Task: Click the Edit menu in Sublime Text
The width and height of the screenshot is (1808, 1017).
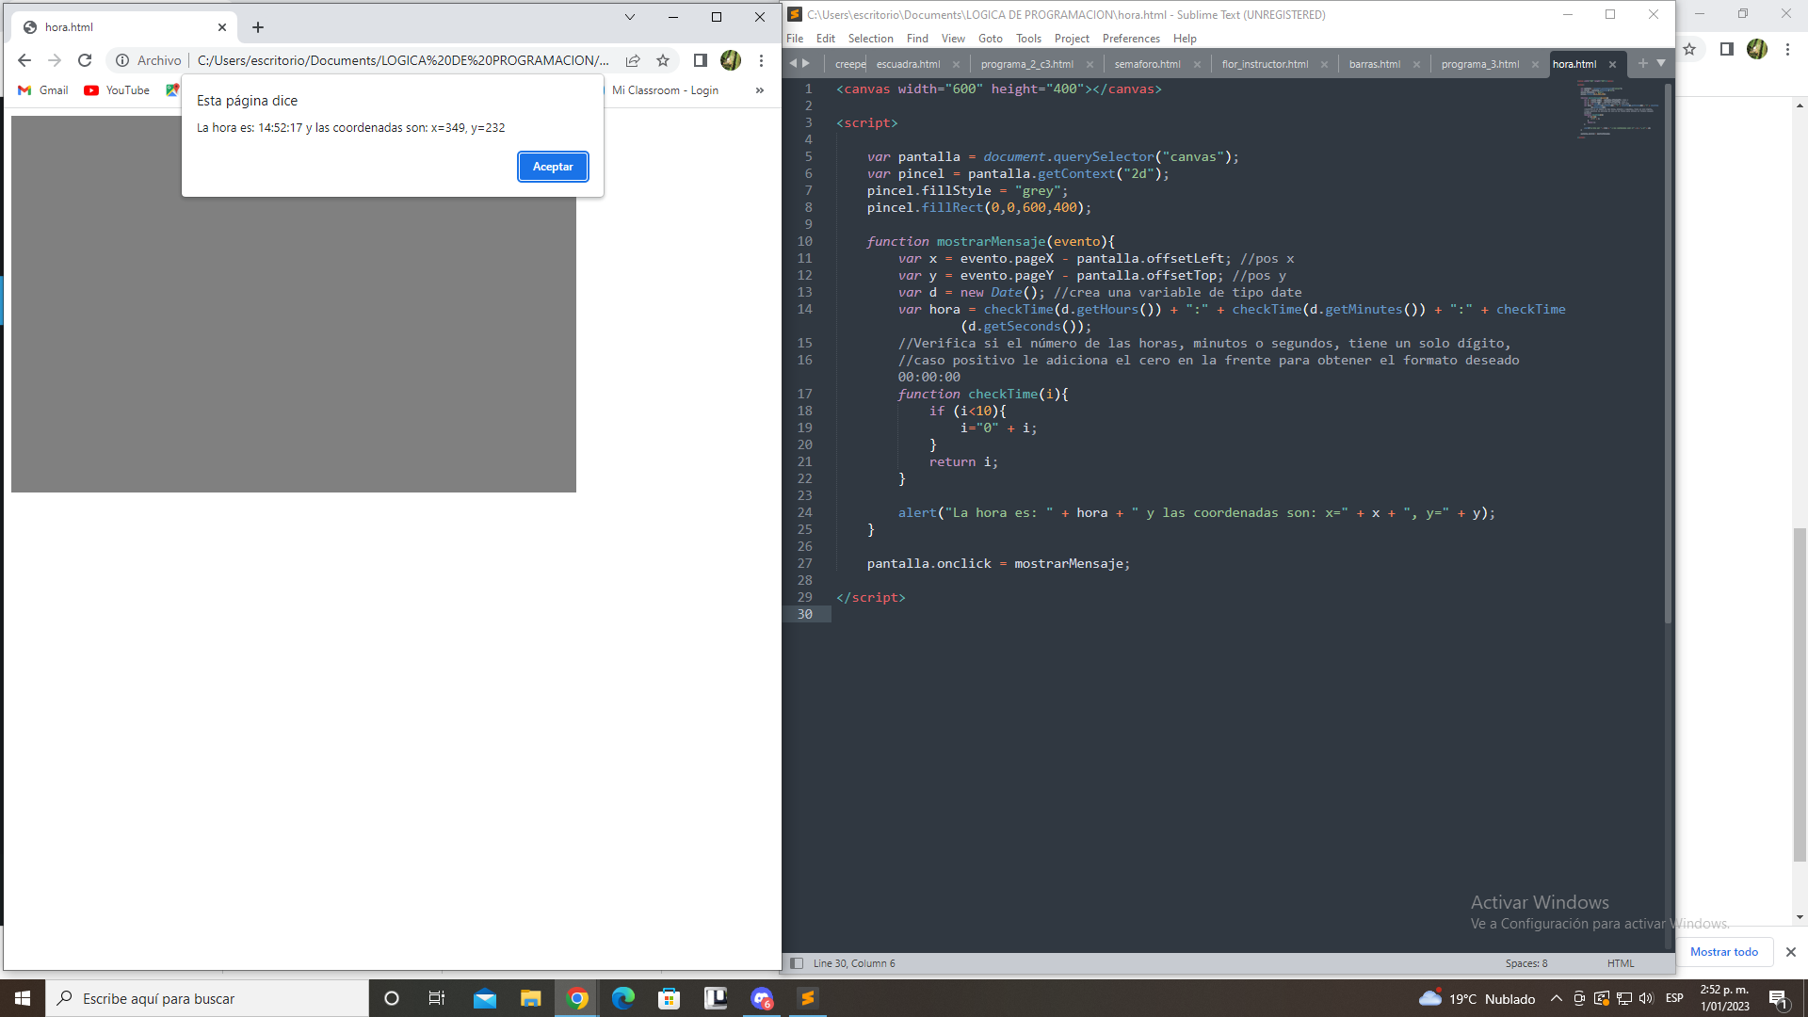Action: click(823, 38)
